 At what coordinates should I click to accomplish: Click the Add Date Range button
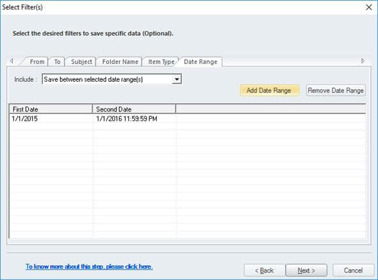click(x=269, y=90)
